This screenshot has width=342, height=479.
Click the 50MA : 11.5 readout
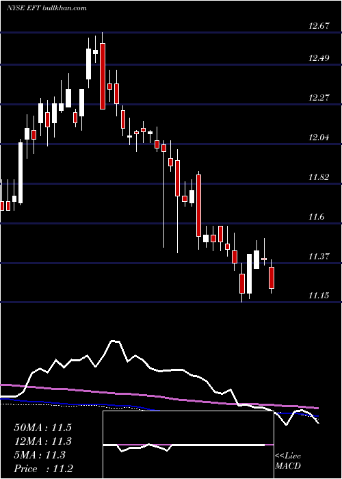click(x=42, y=428)
